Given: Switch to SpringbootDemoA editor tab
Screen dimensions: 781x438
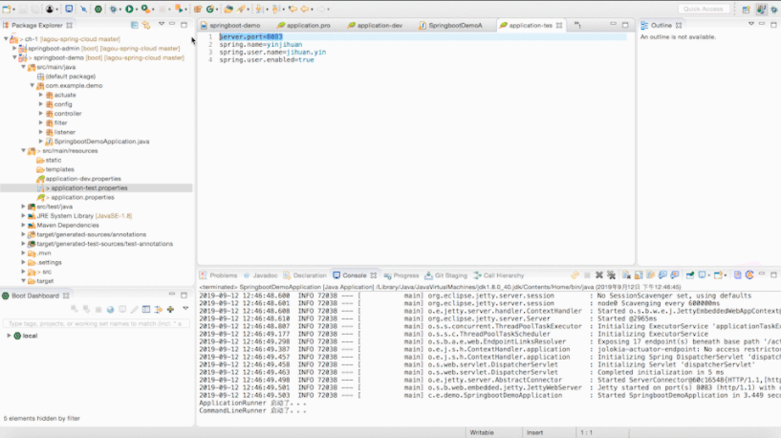Looking at the screenshot, I should (451, 26).
